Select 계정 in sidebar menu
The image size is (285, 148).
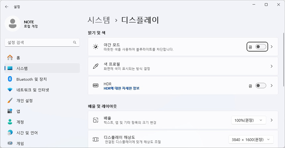[20, 122]
